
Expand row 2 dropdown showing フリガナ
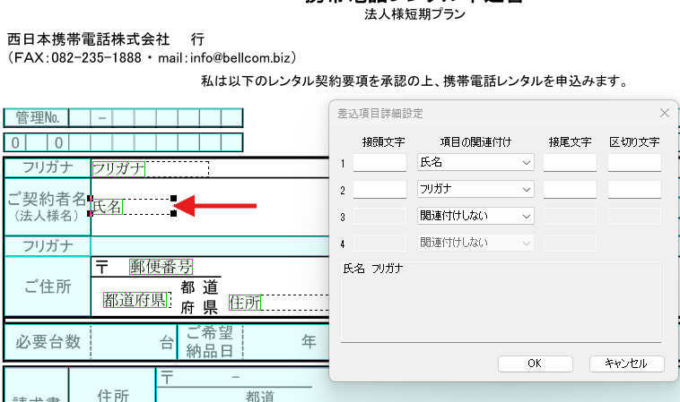(x=475, y=190)
